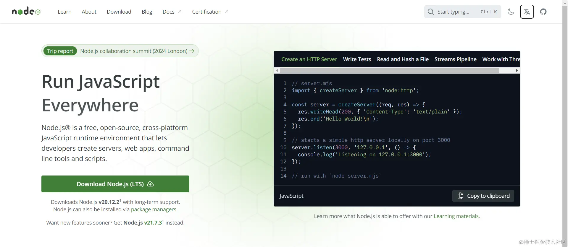Click the Start typing search field
The width and height of the screenshot is (568, 247).
click(x=462, y=12)
